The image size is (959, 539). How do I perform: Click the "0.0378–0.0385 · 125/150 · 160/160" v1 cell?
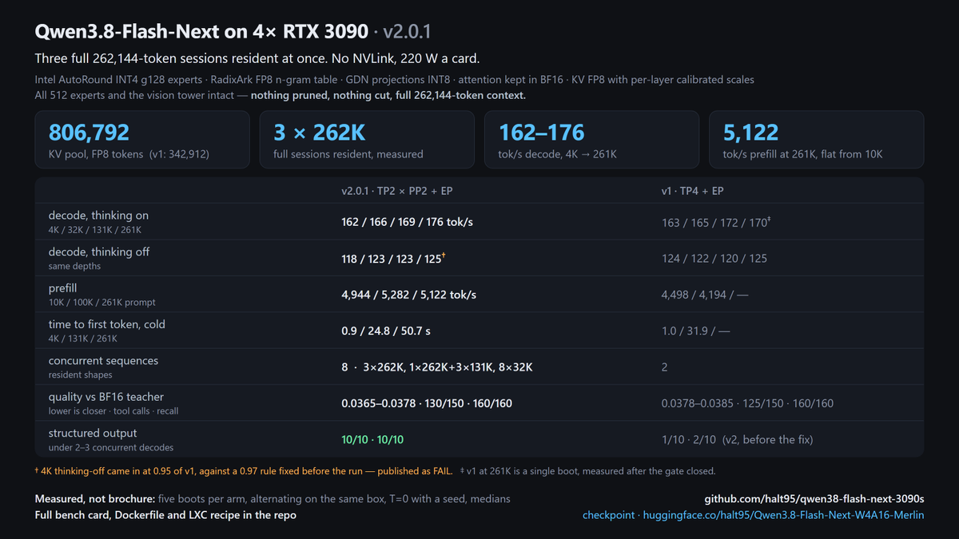(747, 403)
